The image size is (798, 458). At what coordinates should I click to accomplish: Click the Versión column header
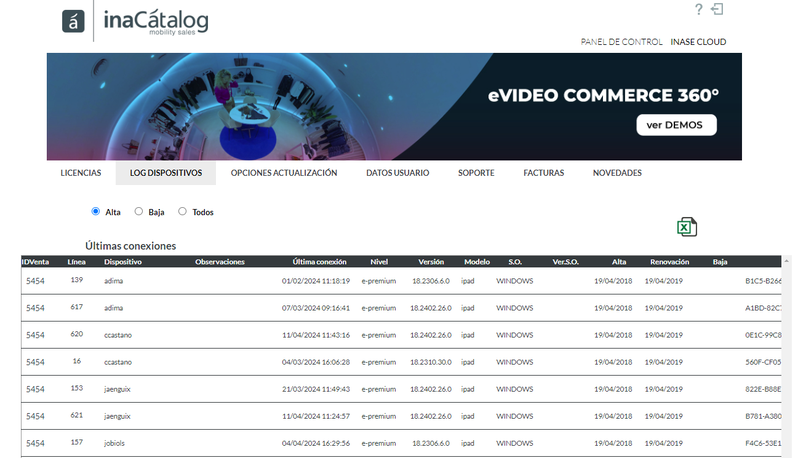tap(431, 262)
